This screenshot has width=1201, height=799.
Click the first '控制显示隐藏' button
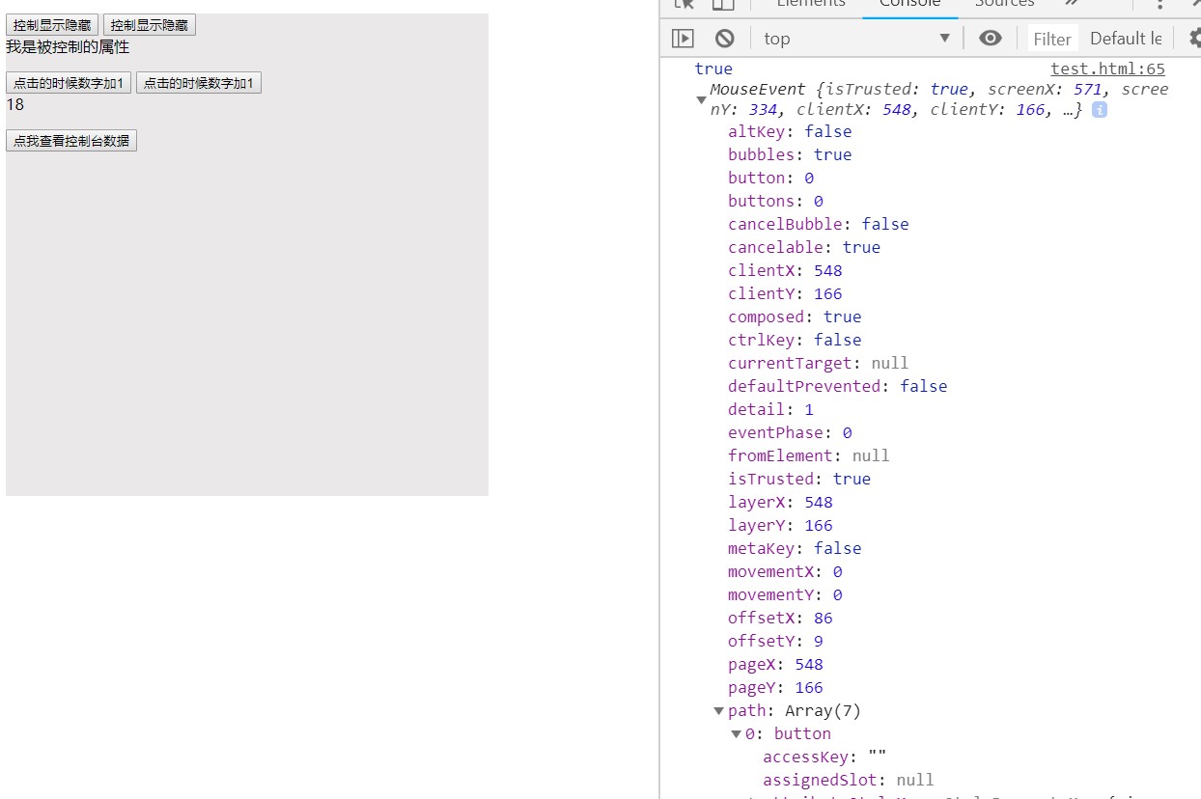click(52, 25)
